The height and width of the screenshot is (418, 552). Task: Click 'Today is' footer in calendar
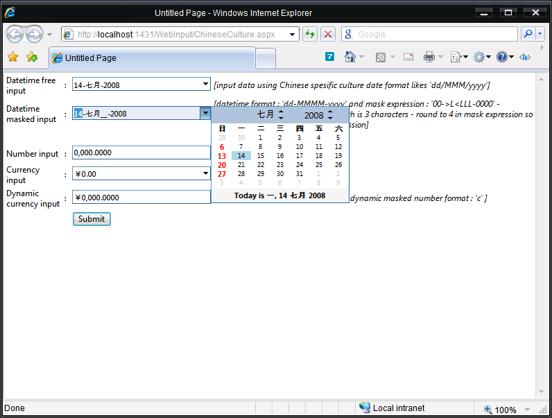279,196
